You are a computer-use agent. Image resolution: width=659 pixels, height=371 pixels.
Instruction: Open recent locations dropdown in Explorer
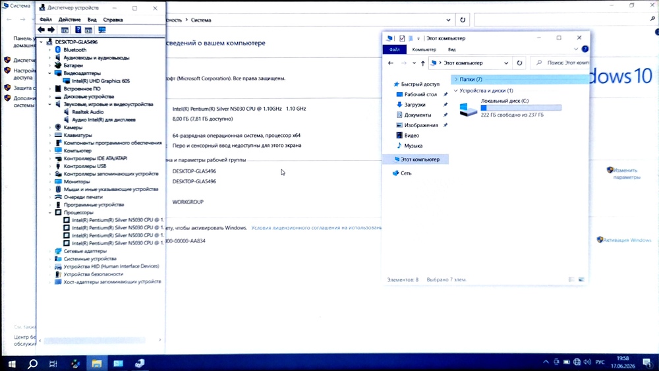(x=414, y=63)
